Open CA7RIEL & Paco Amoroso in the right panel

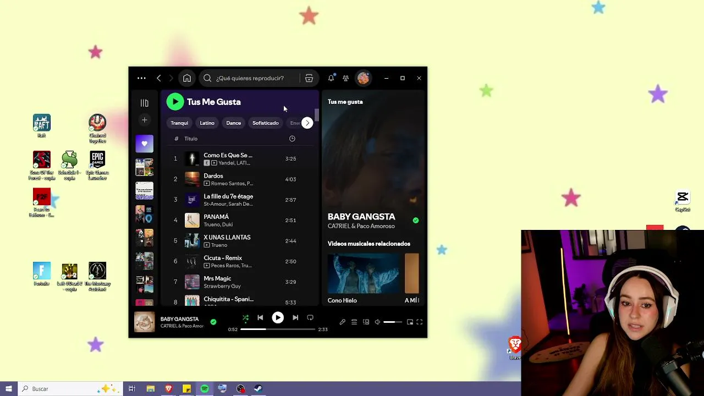click(361, 227)
